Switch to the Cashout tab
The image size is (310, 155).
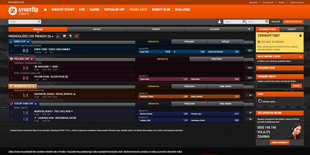(292, 29)
